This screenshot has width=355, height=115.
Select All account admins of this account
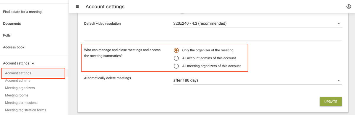pos(176,58)
